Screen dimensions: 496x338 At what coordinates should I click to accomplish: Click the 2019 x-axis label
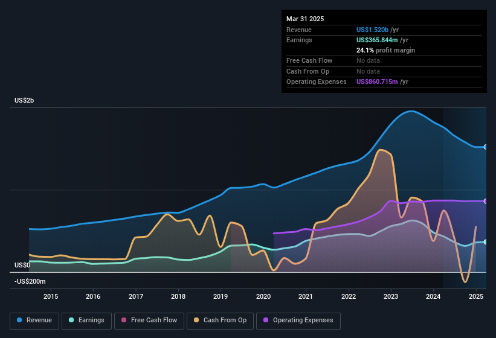pyautogui.click(x=221, y=296)
